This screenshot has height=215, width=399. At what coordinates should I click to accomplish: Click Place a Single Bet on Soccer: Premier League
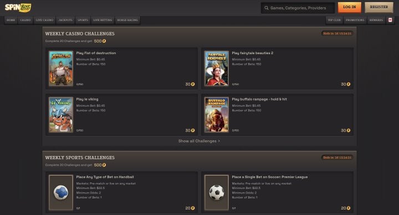click(x=270, y=177)
